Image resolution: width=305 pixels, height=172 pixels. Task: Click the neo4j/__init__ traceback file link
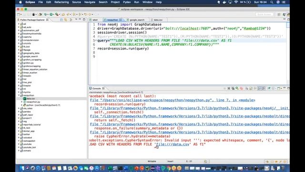(x=190, y=108)
